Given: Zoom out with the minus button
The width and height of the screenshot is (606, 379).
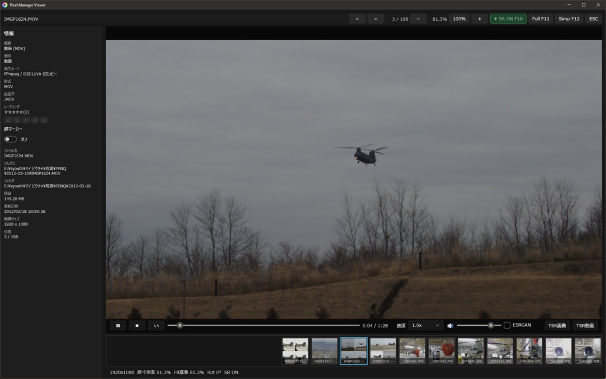Looking at the screenshot, I should 418,18.
